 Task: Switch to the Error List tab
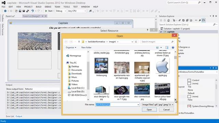(10, 116)
